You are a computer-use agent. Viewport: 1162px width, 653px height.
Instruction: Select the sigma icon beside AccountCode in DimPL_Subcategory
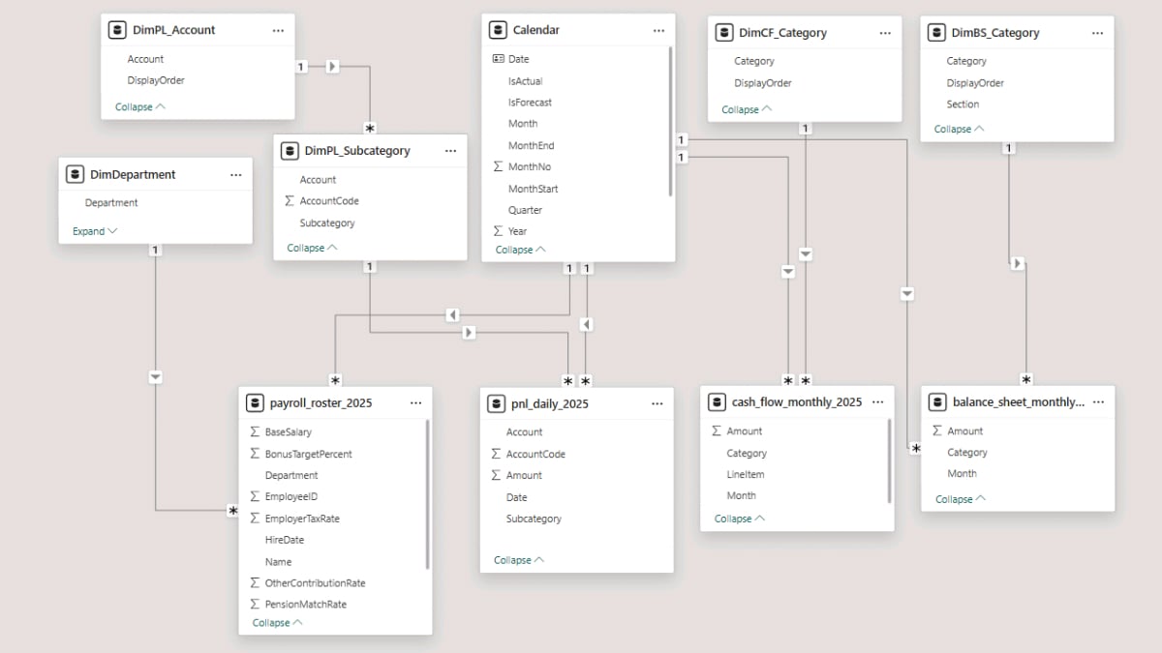290,201
